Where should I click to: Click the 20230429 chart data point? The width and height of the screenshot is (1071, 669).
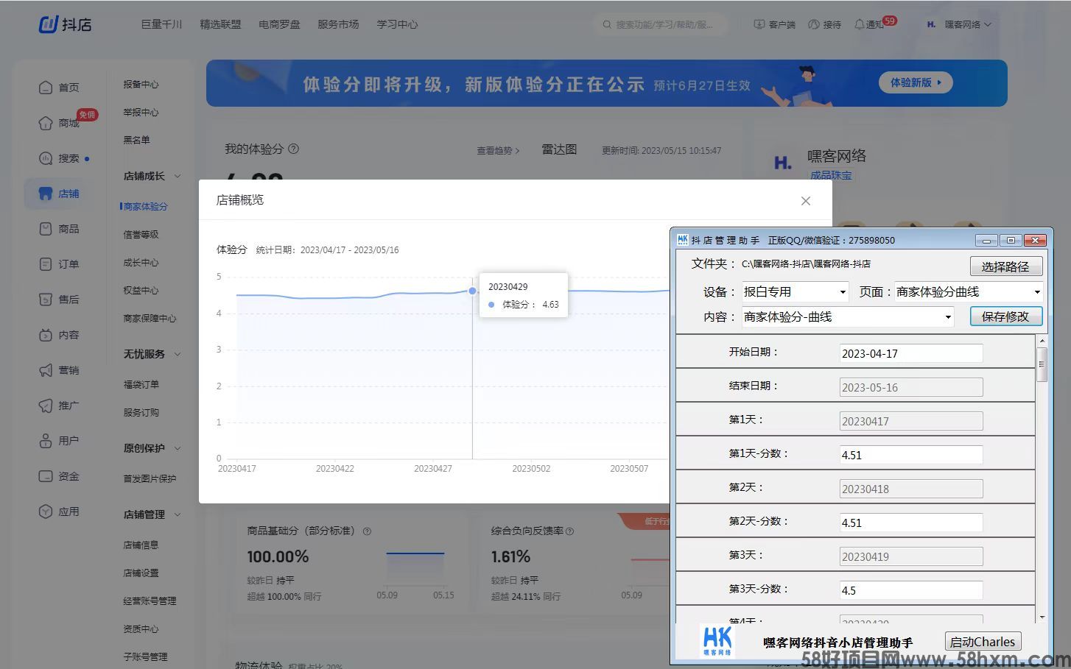[x=472, y=291]
